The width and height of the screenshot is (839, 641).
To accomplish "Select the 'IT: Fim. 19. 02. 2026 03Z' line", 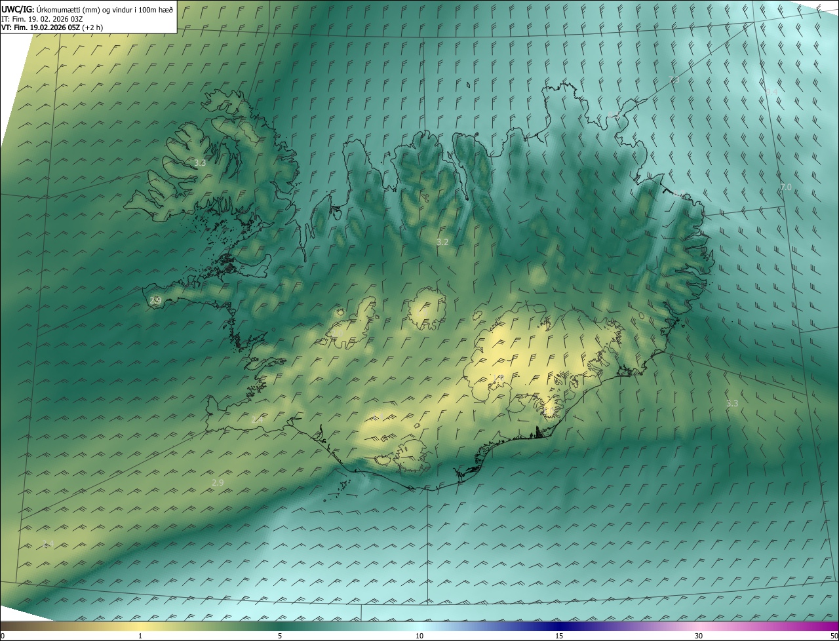I will click(x=42, y=18).
